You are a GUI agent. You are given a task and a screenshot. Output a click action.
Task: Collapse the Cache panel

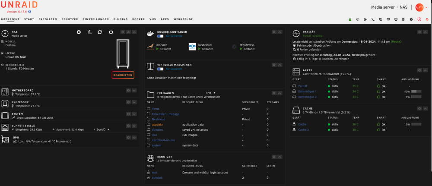[x=425, y=109]
